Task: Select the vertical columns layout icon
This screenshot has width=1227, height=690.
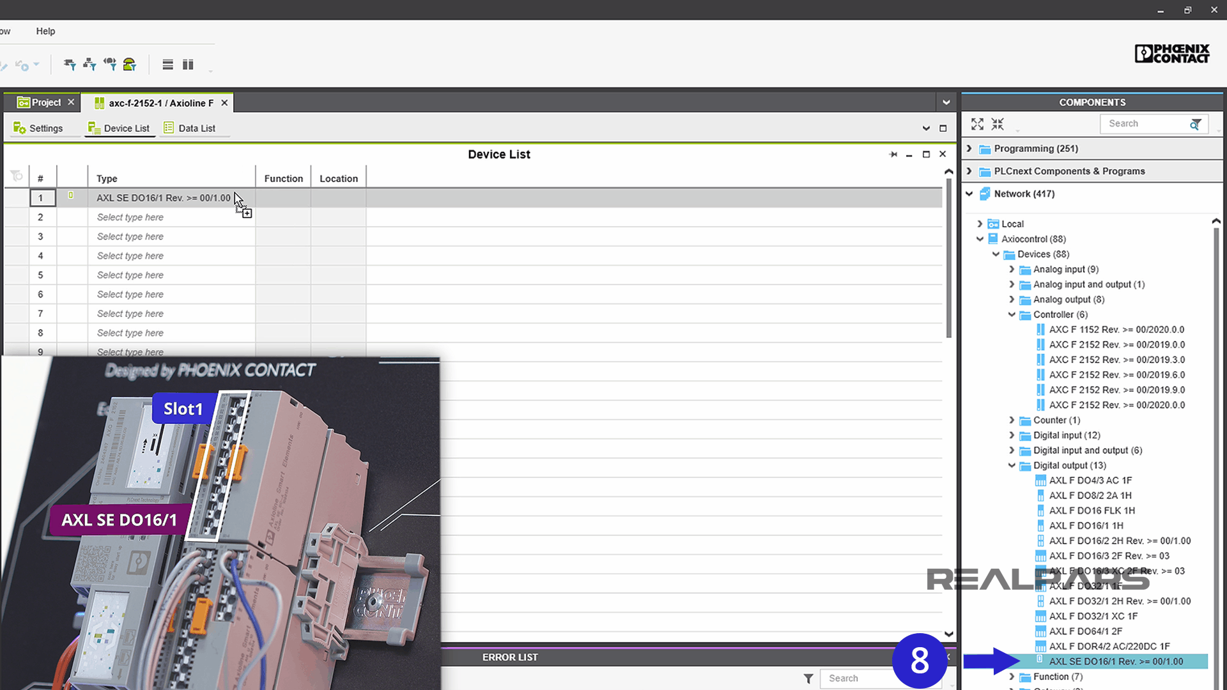Action: pos(188,65)
